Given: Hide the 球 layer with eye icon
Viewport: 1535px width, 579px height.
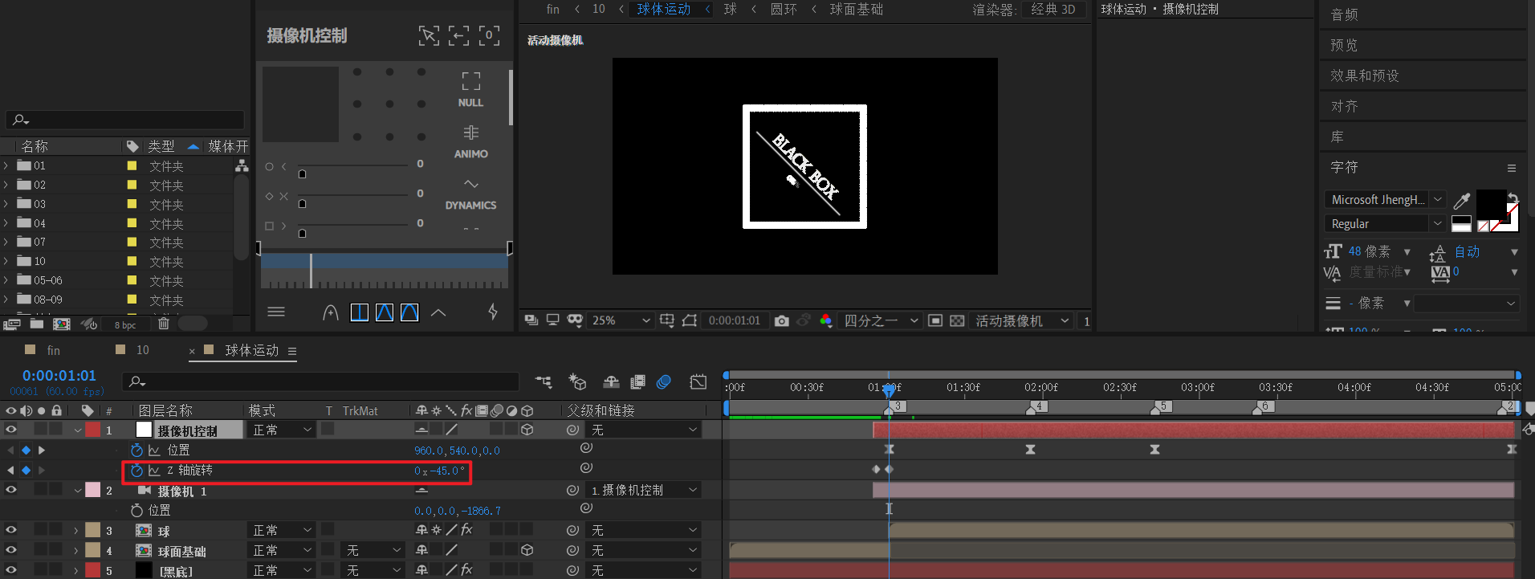Looking at the screenshot, I should [11, 530].
